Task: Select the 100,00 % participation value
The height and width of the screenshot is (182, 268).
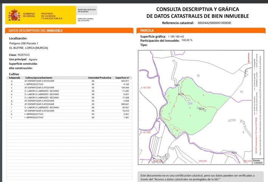Action: [187, 40]
